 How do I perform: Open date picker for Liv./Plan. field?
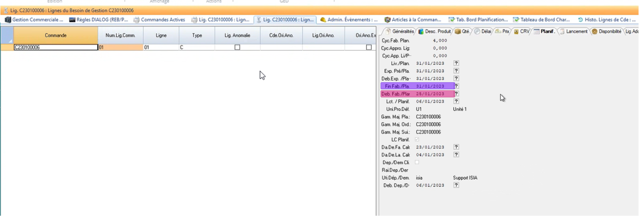click(456, 63)
